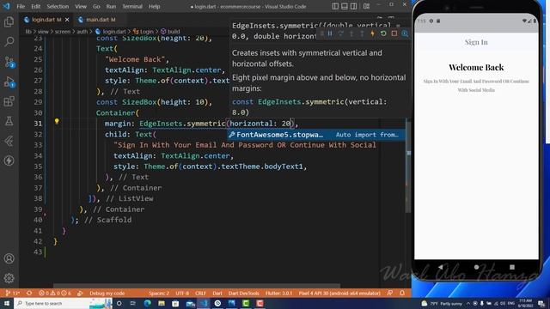Click 'UTF-8' encoding in status bar
The width and height of the screenshot is (550, 309).
[182, 293]
